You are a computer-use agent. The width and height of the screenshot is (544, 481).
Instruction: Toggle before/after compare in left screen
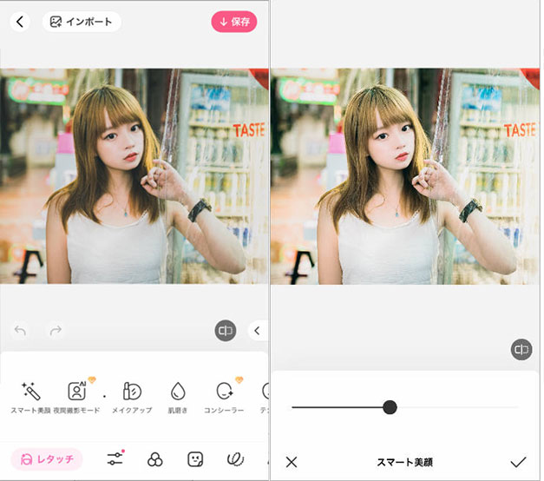(226, 330)
